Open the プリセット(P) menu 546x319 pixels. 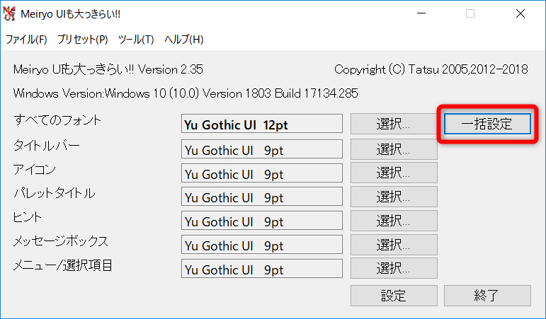(82, 40)
